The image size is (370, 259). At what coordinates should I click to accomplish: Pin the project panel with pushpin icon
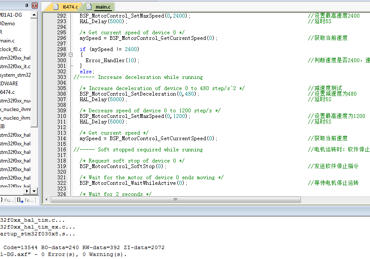tap(27, 6)
